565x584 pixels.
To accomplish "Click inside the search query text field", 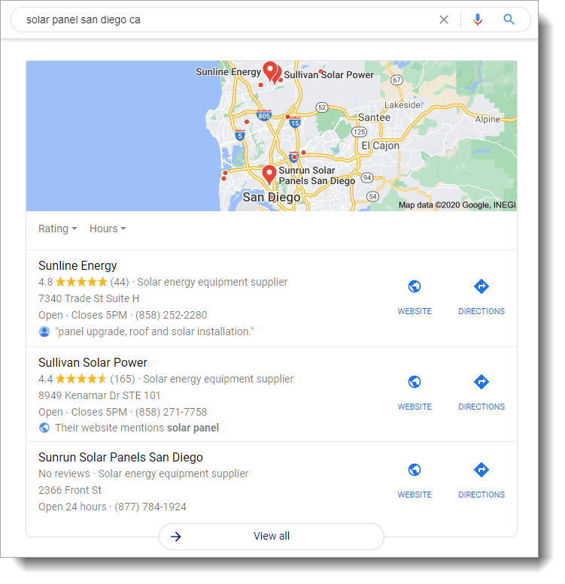I will point(223,20).
